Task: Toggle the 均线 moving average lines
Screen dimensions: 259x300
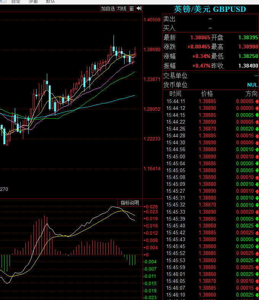Action: tap(122, 8)
